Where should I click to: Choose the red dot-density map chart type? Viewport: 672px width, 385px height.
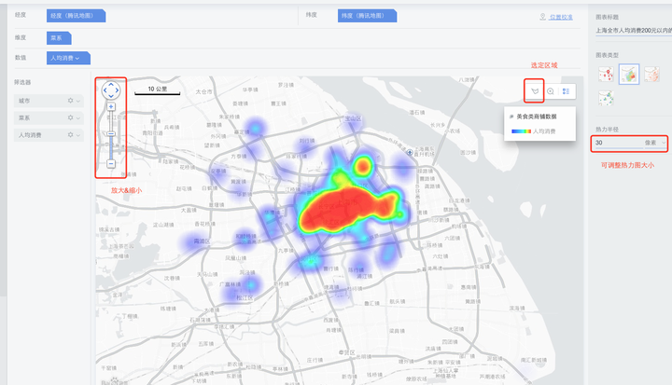pos(651,74)
